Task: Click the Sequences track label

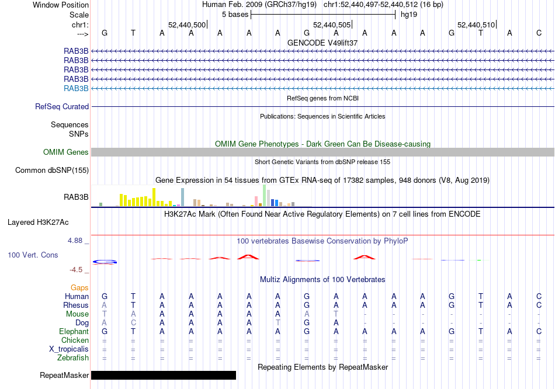Action: 70,124
